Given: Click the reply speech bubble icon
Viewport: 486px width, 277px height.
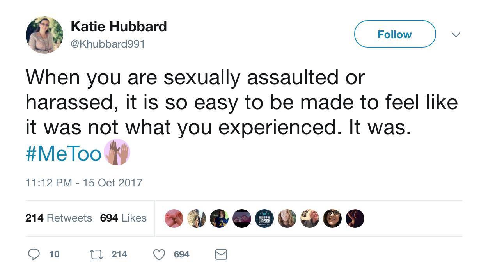Looking at the screenshot, I should 34,254.
